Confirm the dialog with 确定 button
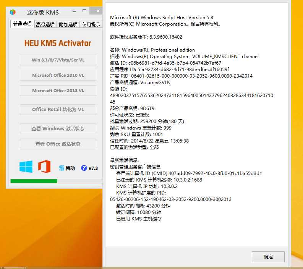This screenshot has height=269, width=303. click(268, 257)
